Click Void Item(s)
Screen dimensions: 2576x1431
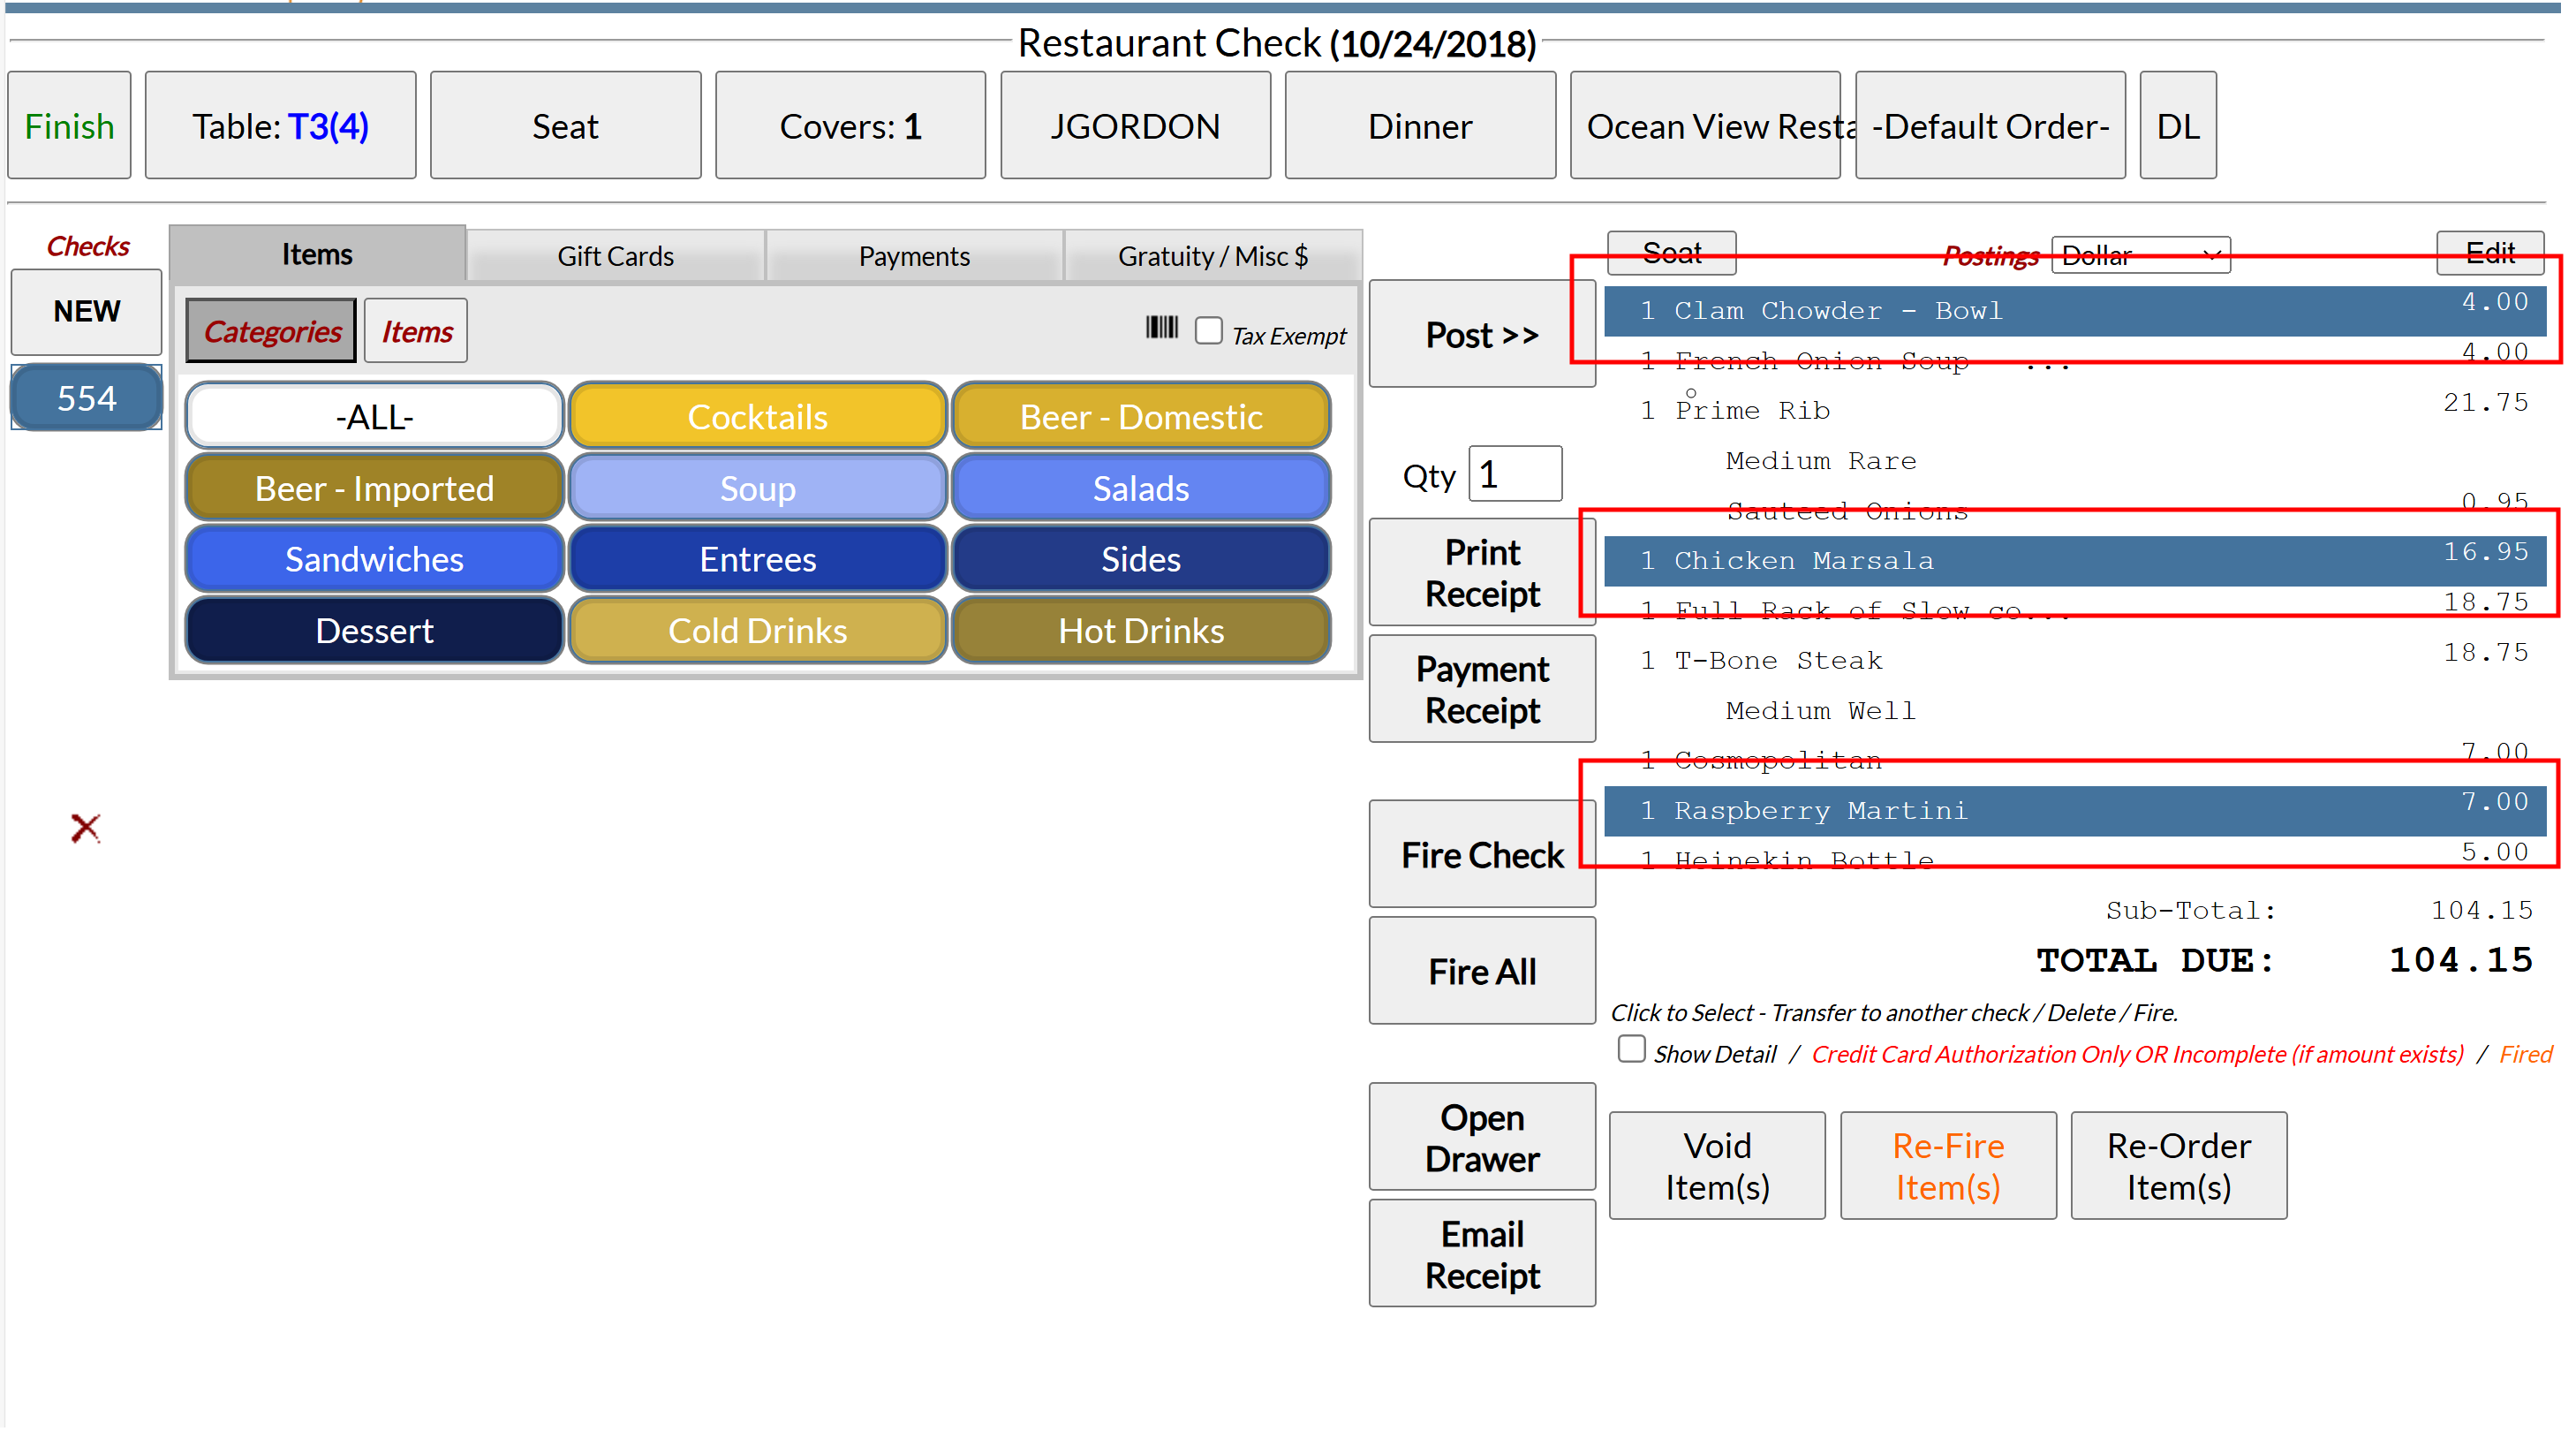[1717, 1166]
